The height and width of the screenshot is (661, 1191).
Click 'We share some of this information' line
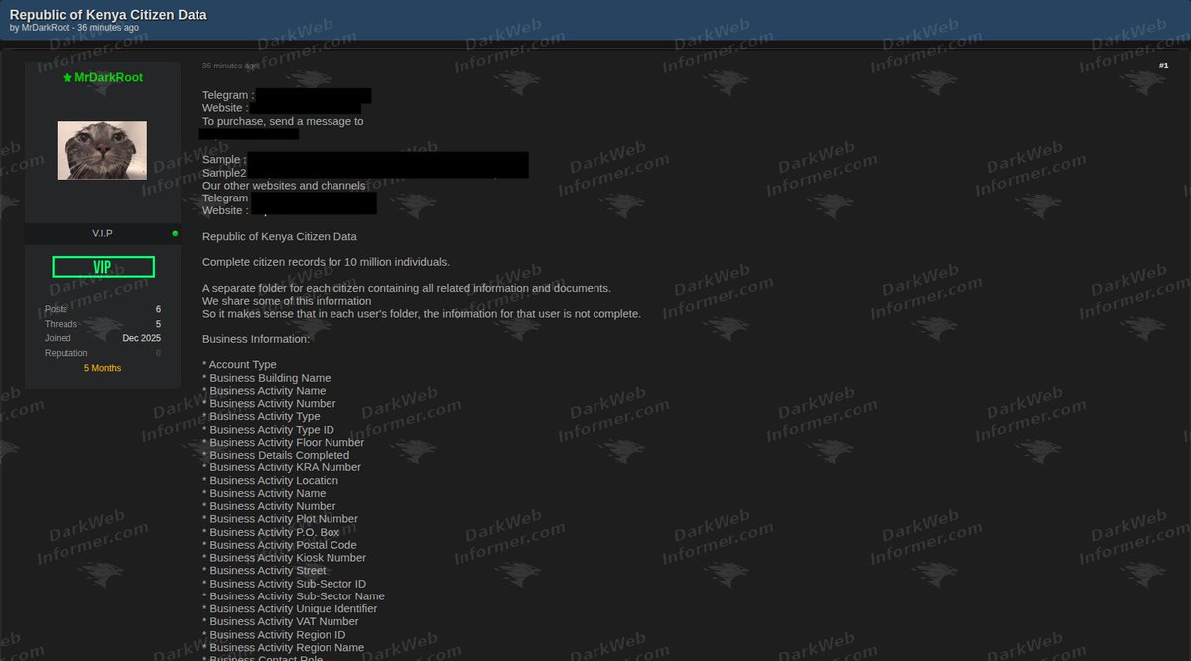[287, 301]
